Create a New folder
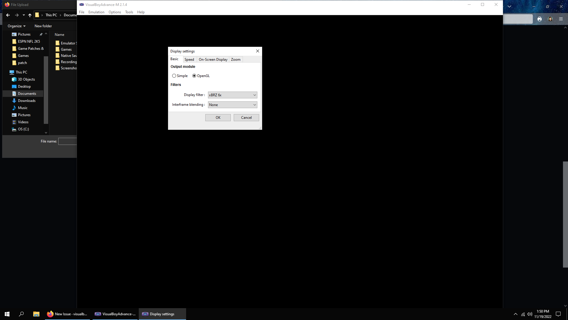Image resolution: width=568 pixels, height=320 pixels. 43,26
